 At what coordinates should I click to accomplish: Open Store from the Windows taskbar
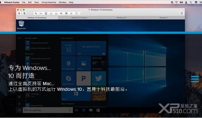tap(98, 110)
